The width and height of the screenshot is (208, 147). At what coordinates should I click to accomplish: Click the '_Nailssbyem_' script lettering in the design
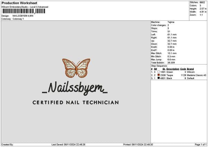point(75,88)
